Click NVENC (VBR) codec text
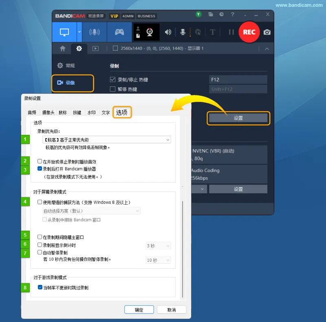 (x=213, y=151)
